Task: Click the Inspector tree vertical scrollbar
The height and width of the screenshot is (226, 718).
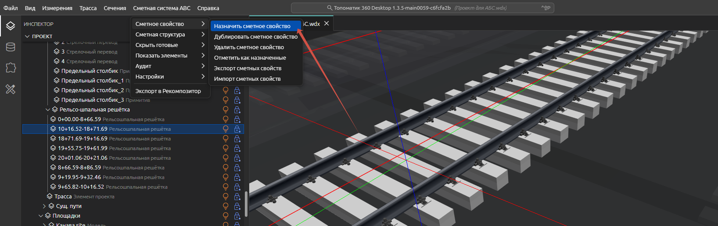Action: pyautogui.click(x=246, y=204)
